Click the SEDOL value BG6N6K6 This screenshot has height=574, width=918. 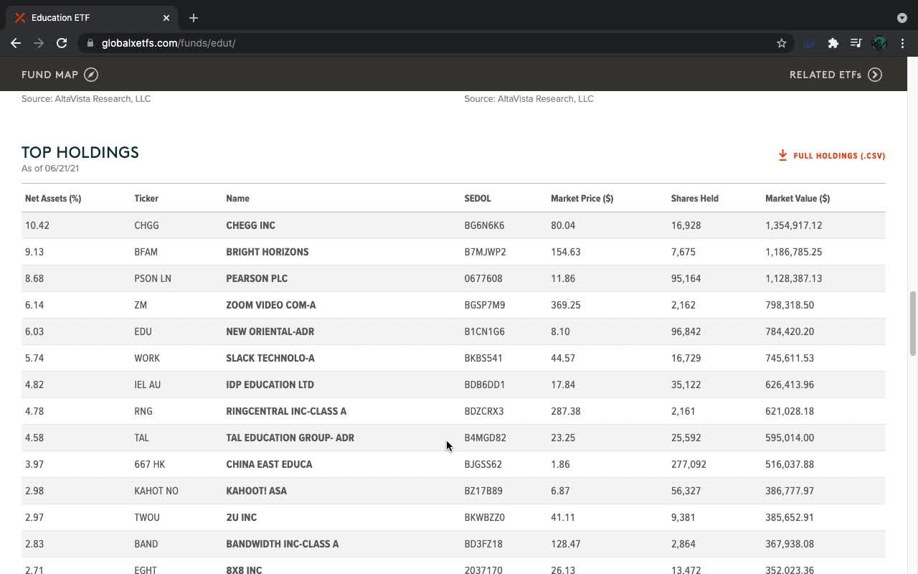pos(484,225)
